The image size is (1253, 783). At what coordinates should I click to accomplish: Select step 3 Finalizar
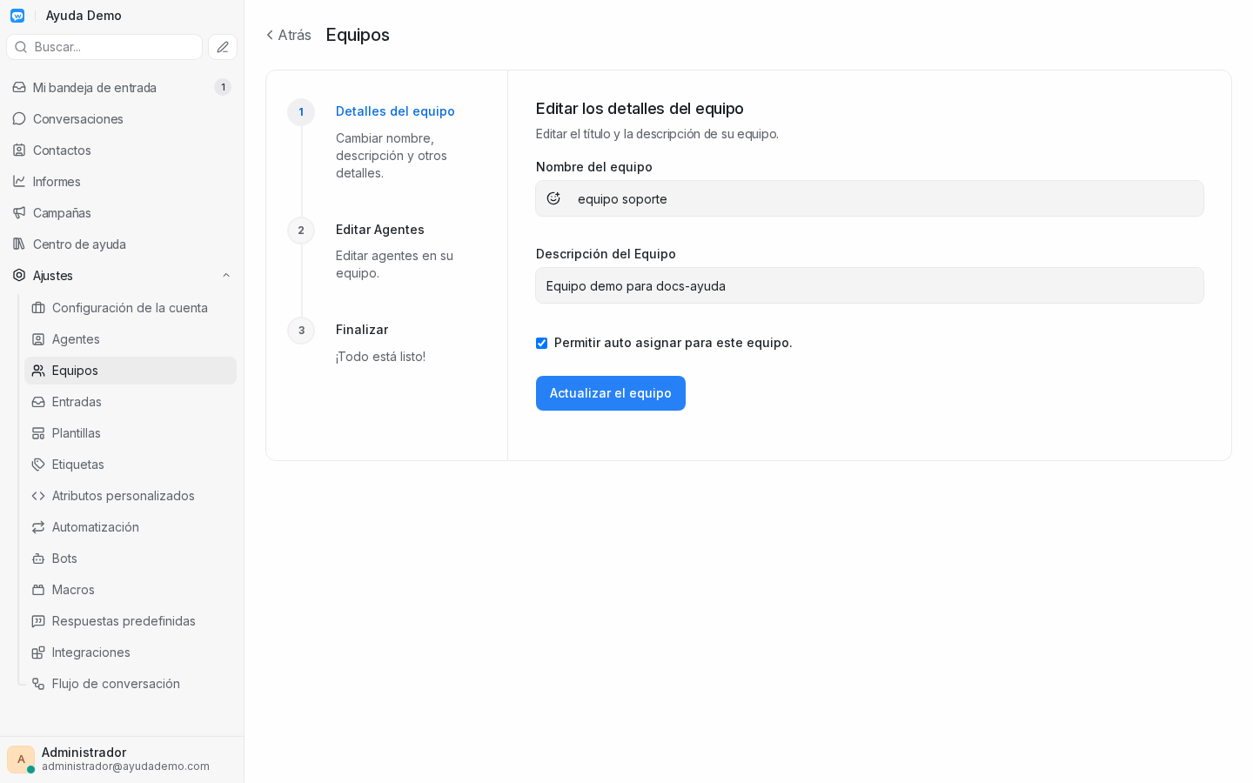point(362,330)
